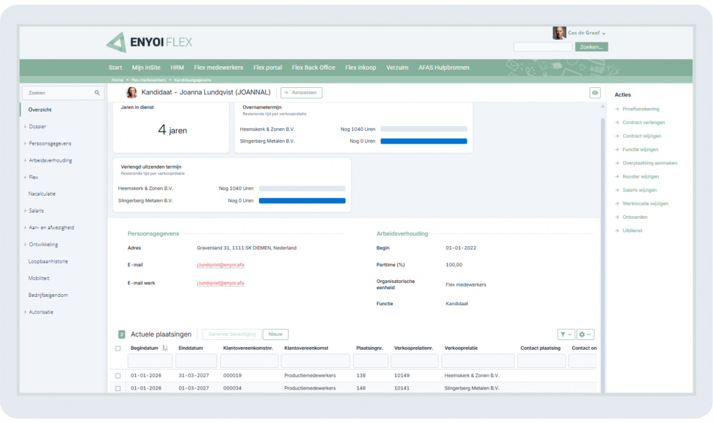The width and height of the screenshot is (713, 423).
Task: Click the green count badge next to Actuele plaatsingen
Action: point(121,334)
